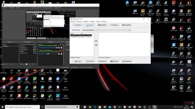The height and width of the screenshot is (109, 195).
Task: Open playback device settings gear in OBS mixer
Action: point(62,54)
